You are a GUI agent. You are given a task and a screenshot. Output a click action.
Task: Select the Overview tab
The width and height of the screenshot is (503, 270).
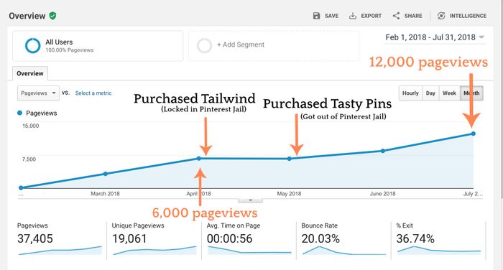[30, 73]
